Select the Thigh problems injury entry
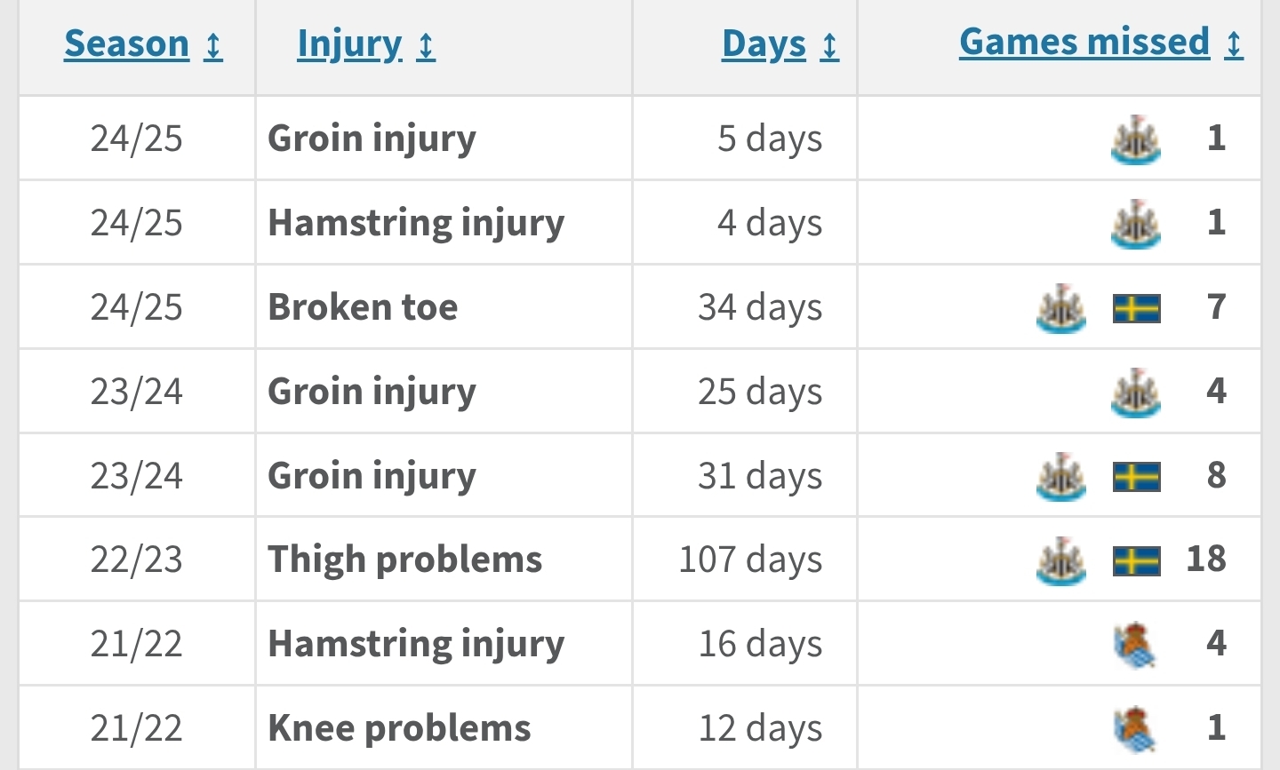The image size is (1280, 770). 404,560
